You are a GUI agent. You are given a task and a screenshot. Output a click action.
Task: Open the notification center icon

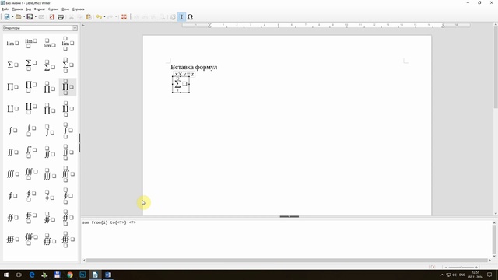point(489,275)
